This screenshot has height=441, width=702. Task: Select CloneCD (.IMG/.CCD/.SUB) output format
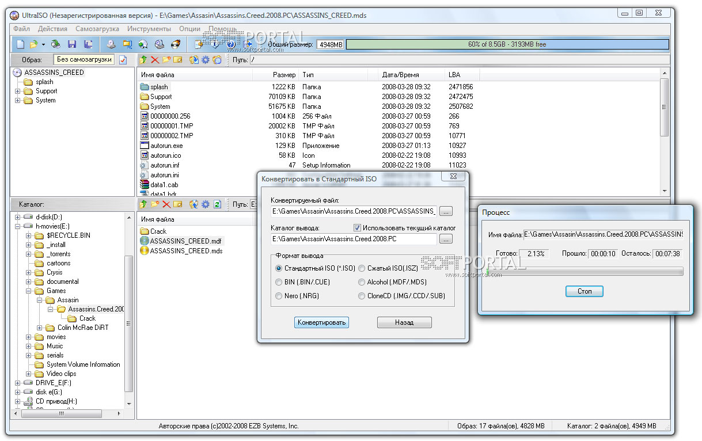[362, 296]
